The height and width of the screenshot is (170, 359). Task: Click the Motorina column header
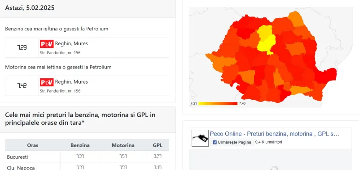pos(123,145)
